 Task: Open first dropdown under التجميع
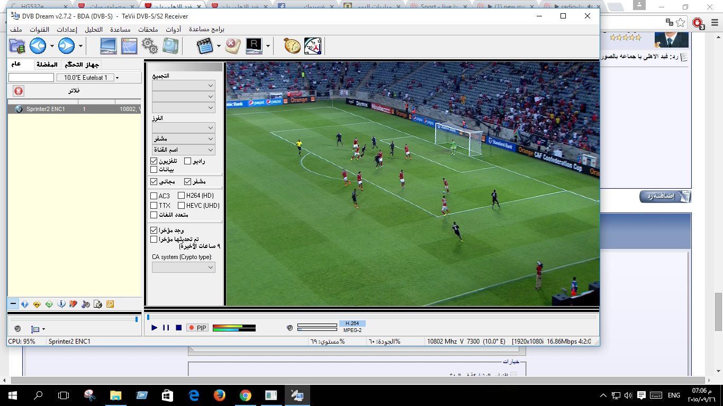[184, 85]
